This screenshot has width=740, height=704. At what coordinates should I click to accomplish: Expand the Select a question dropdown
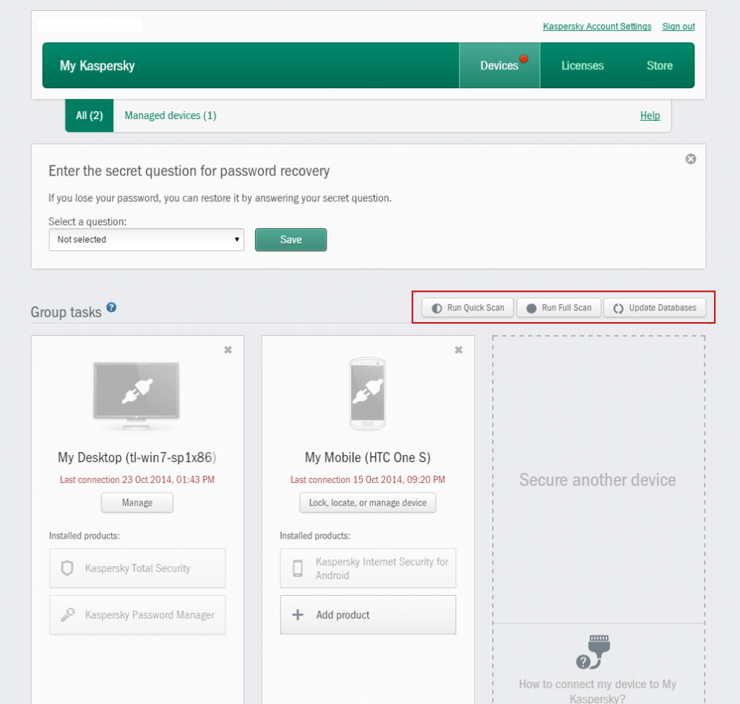click(146, 240)
